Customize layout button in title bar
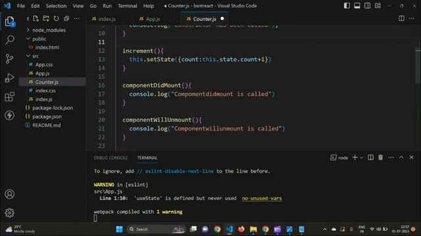 378,6
